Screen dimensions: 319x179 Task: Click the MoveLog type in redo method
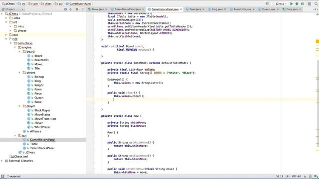131,50
